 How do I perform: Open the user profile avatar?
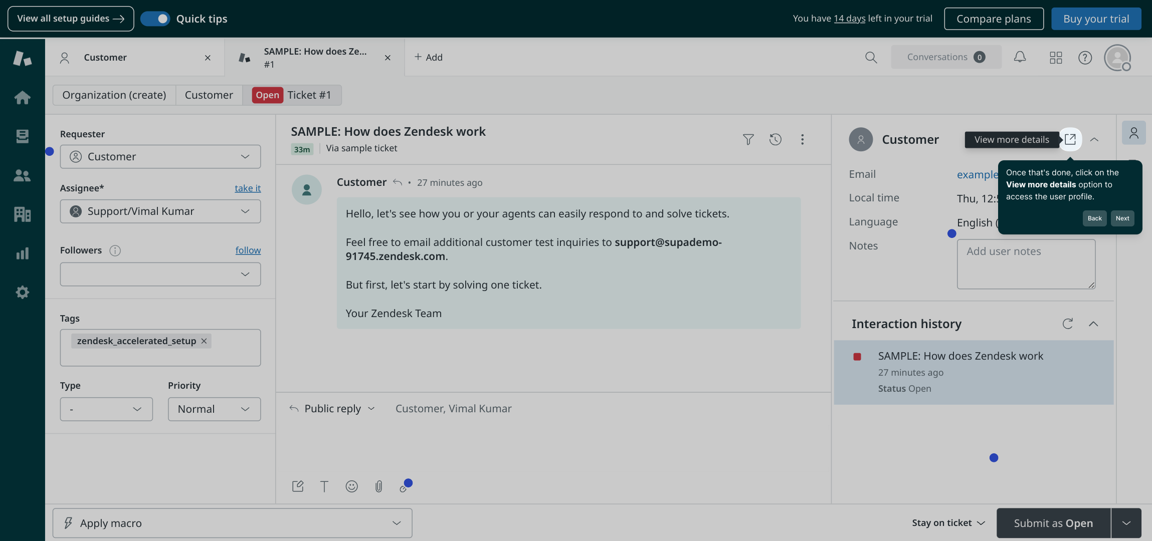(1117, 58)
